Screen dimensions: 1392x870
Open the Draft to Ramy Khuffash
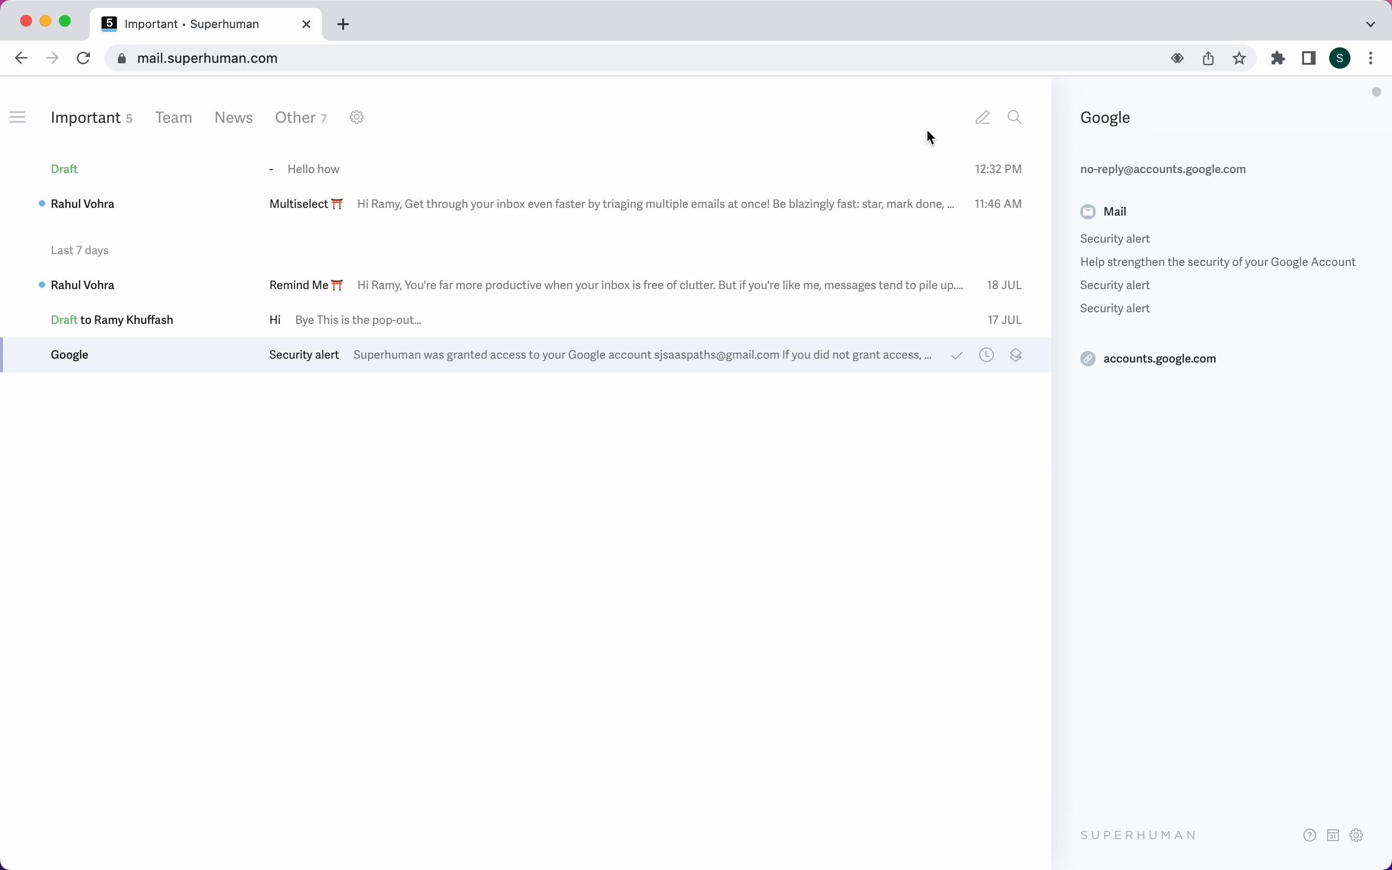345,320
